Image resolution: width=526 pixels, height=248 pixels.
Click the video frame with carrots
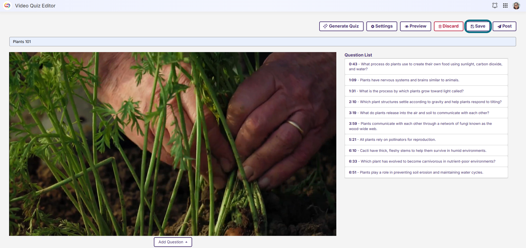click(173, 144)
